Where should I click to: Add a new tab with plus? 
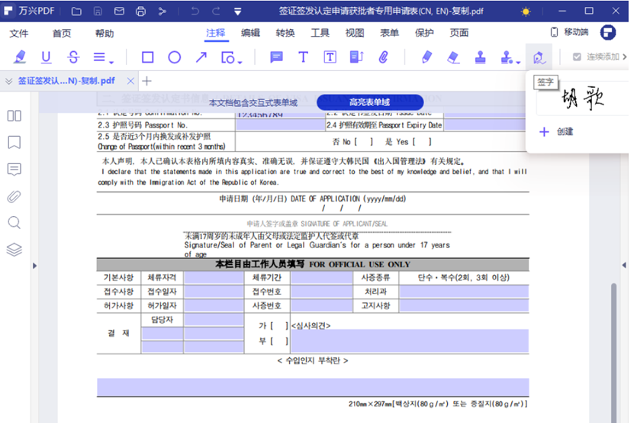tap(146, 82)
